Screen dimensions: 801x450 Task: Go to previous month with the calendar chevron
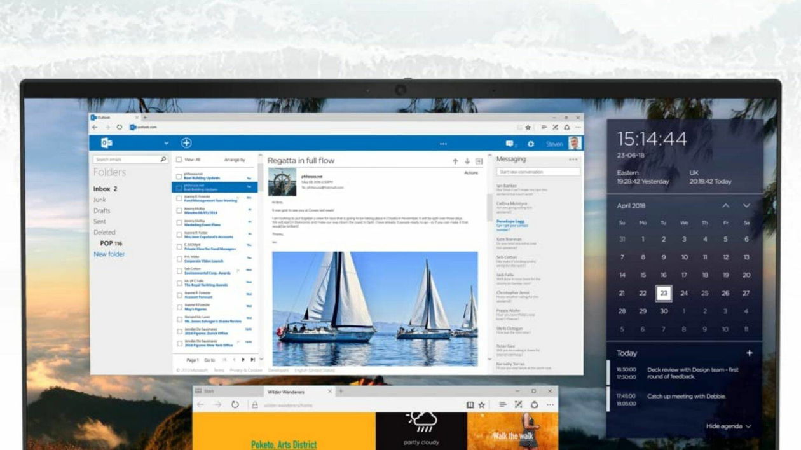[726, 205]
